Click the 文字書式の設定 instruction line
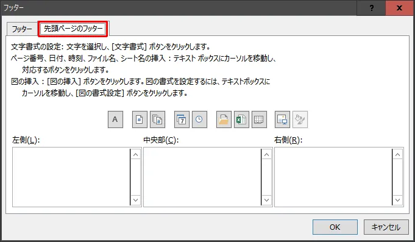The height and width of the screenshot is (242, 415). [x=111, y=47]
